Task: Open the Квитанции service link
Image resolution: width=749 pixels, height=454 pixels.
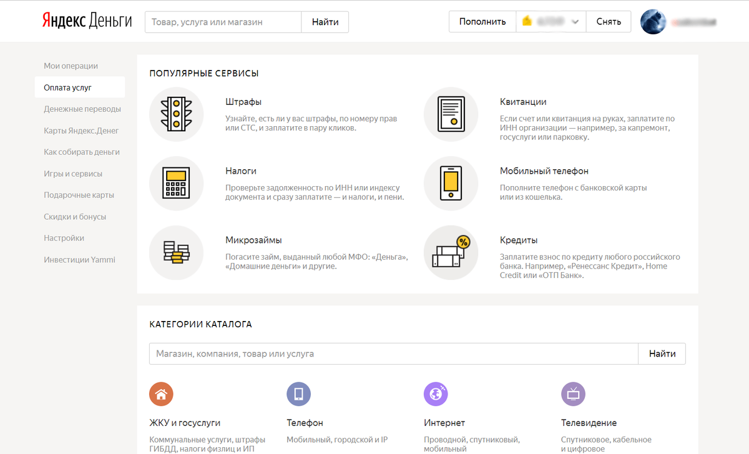Action: coord(523,102)
